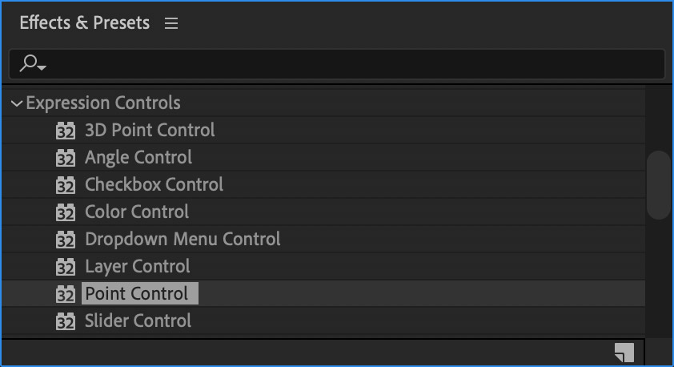The width and height of the screenshot is (674, 367).
Task: Click the 32-bit icon beside Layer Control
Action: coord(66,267)
